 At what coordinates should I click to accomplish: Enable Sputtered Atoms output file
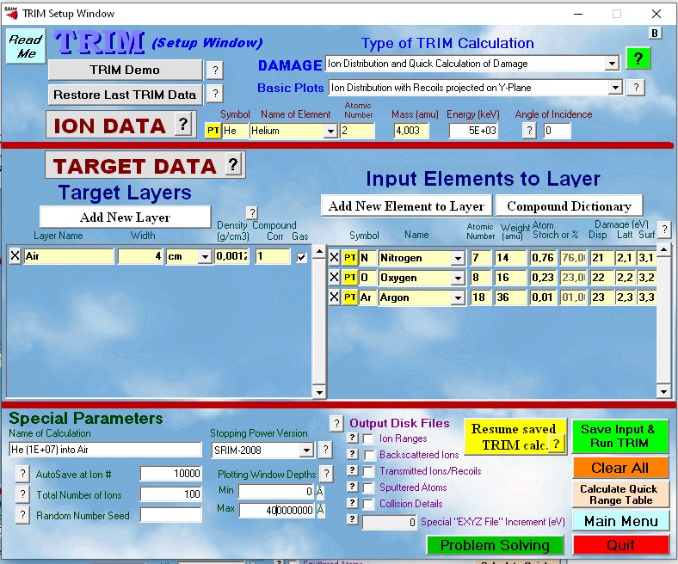[368, 487]
